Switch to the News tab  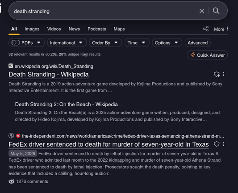point(74,29)
